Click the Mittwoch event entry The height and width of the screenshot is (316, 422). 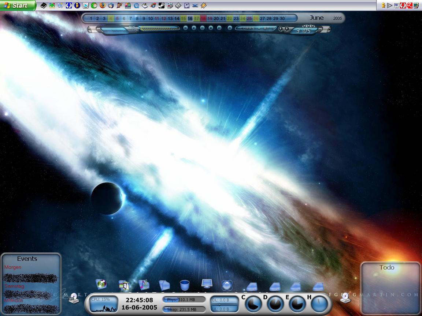click(x=14, y=300)
